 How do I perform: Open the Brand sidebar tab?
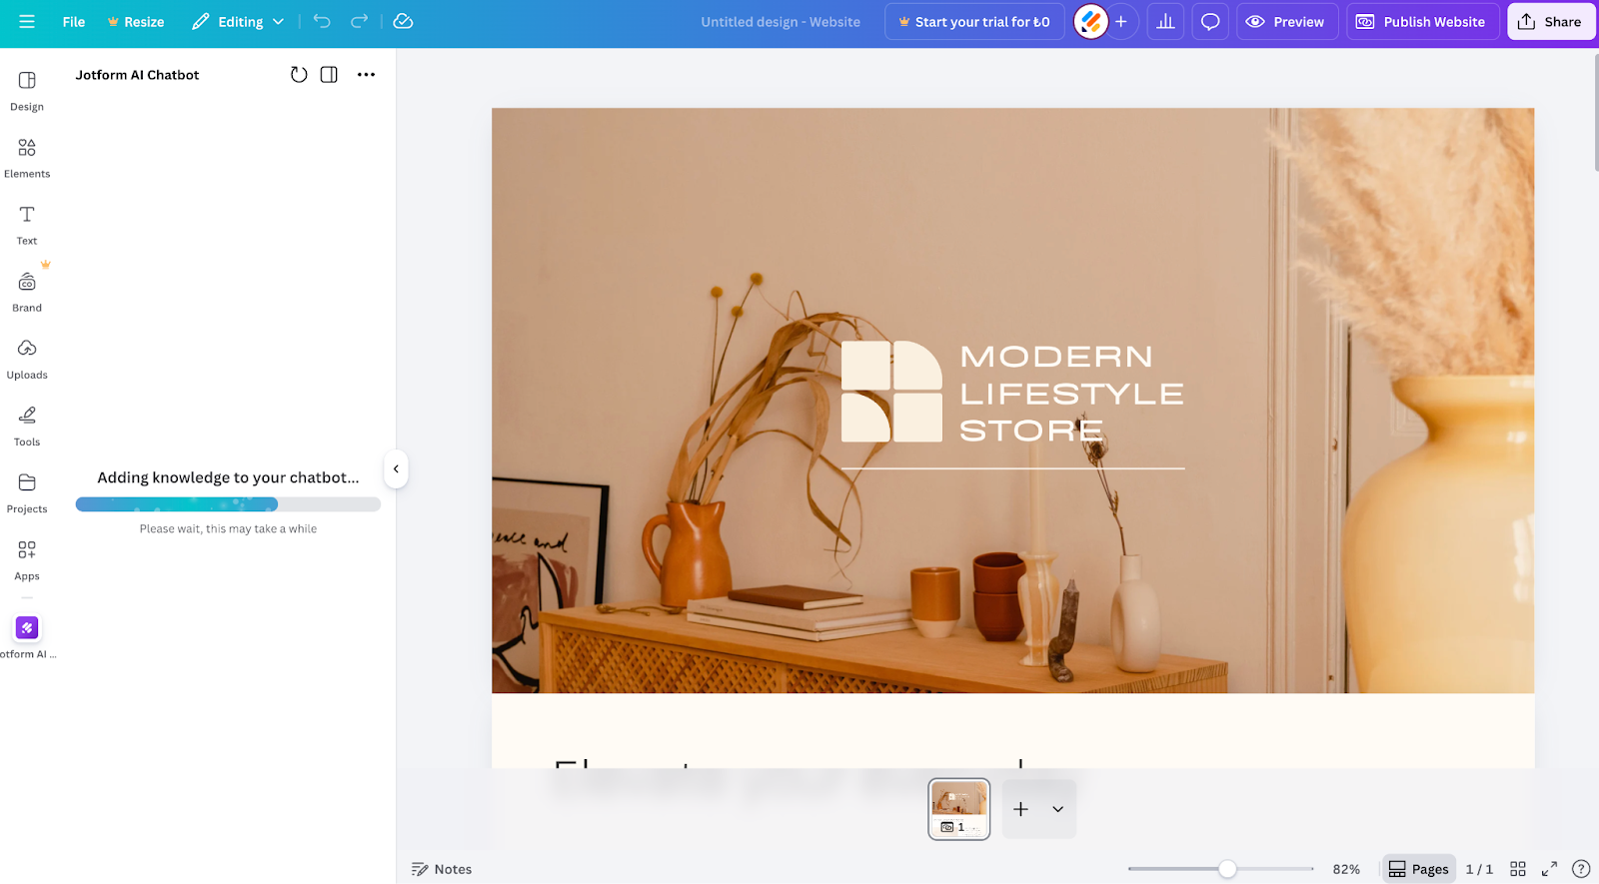27,292
